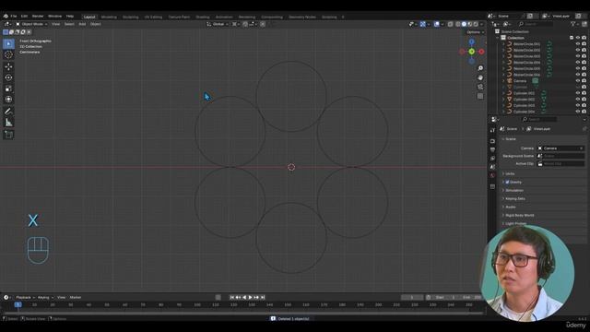Open the Object Mode dropdown

pyautogui.click(x=31, y=24)
